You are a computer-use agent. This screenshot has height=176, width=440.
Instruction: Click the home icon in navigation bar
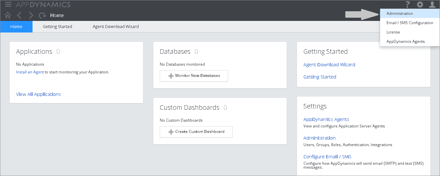[8, 15]
